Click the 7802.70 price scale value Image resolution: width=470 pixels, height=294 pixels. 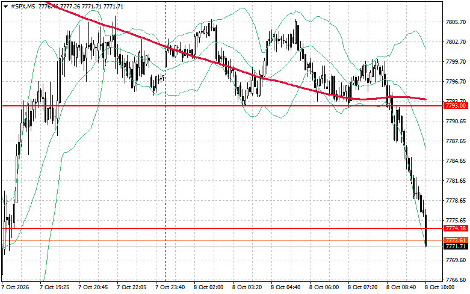(x=456, y=42)
